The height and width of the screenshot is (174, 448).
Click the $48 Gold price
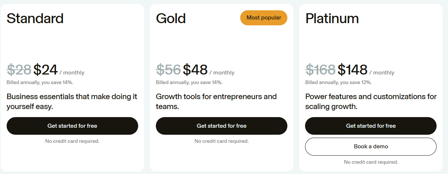point(195,70)
